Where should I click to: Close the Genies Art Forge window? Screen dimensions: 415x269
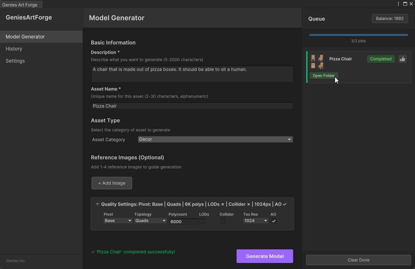pos(411,4)
